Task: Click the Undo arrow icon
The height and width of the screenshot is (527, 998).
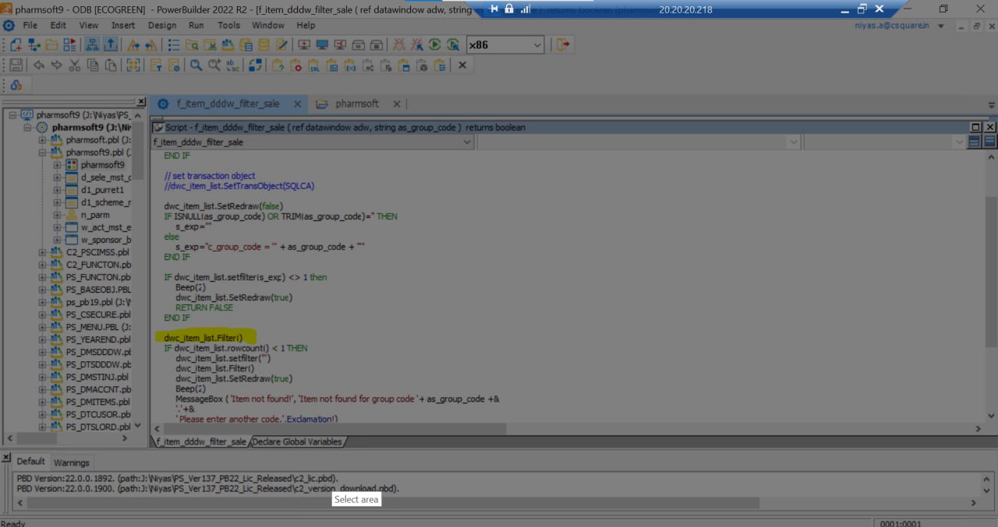Action: [38, 65]
